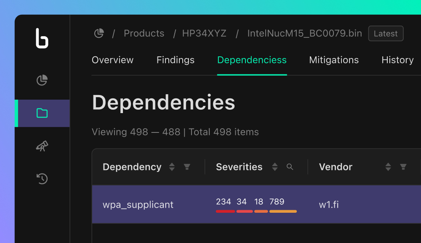421x243 pixels.
Task: Search the Severities column via magnifier icon
Action: [x=290, y=167]
